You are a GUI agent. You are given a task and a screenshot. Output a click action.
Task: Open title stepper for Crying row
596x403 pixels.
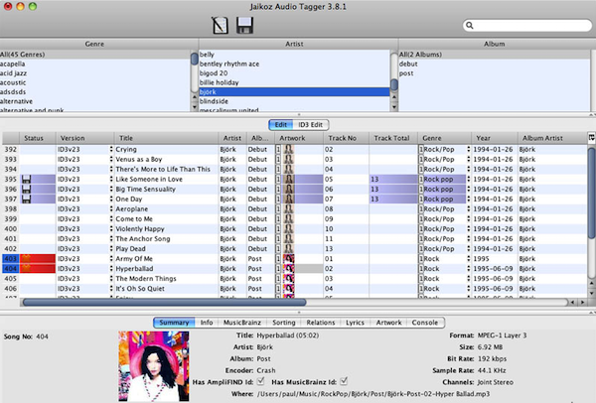[x=112, y=148]
